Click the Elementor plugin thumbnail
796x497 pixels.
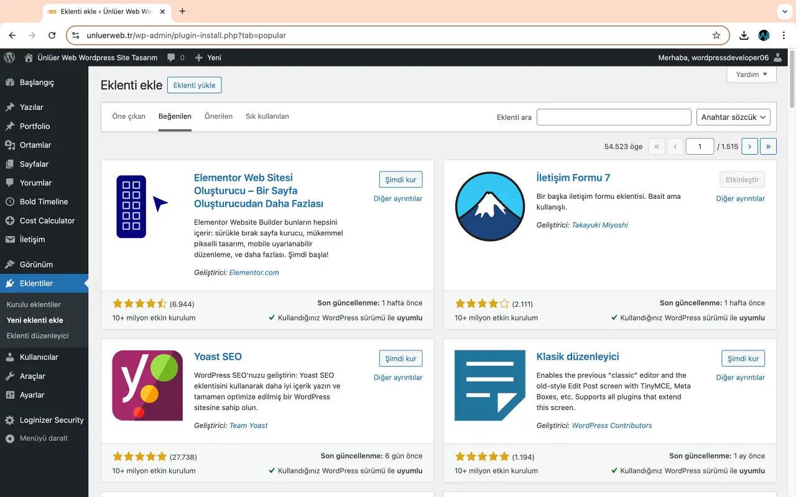point(147,206)
